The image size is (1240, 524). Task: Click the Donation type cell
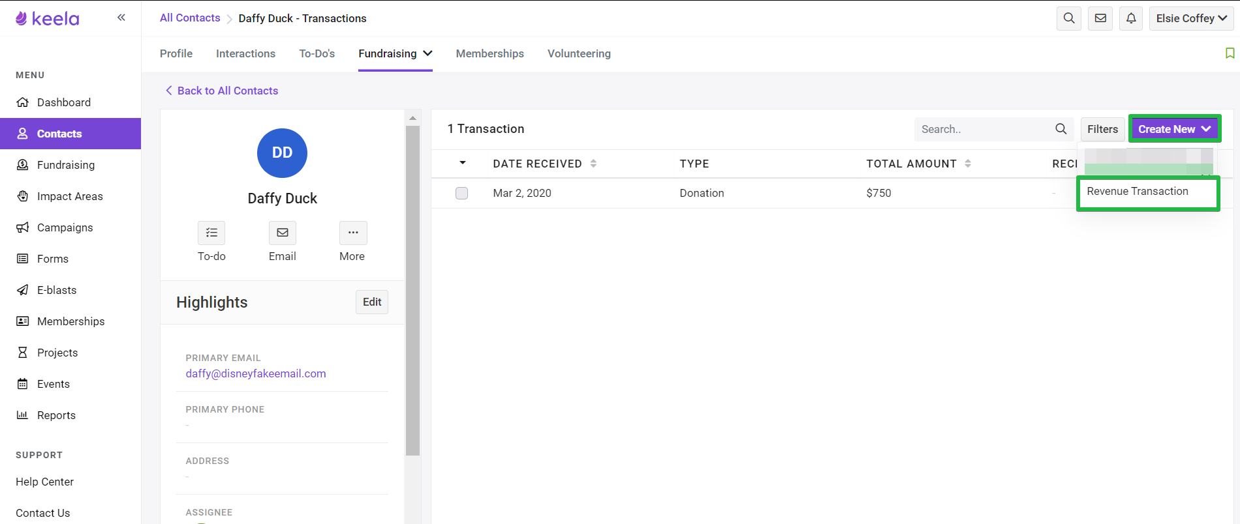point(702,193)
